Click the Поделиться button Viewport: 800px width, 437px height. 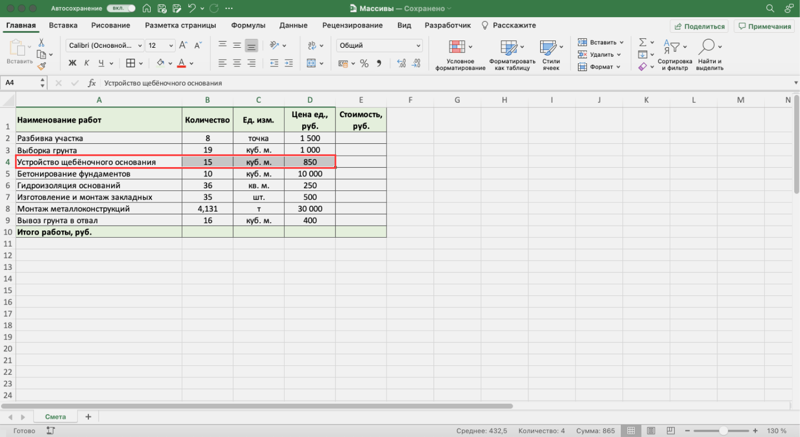(699, 26)
